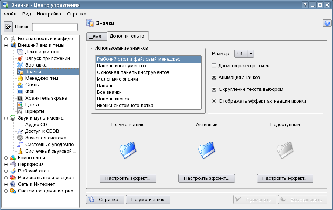The height and width of the screenshot is (210, 333).
Task: Enable the Двойной размер точек checkbox
Action: (214, 66)
